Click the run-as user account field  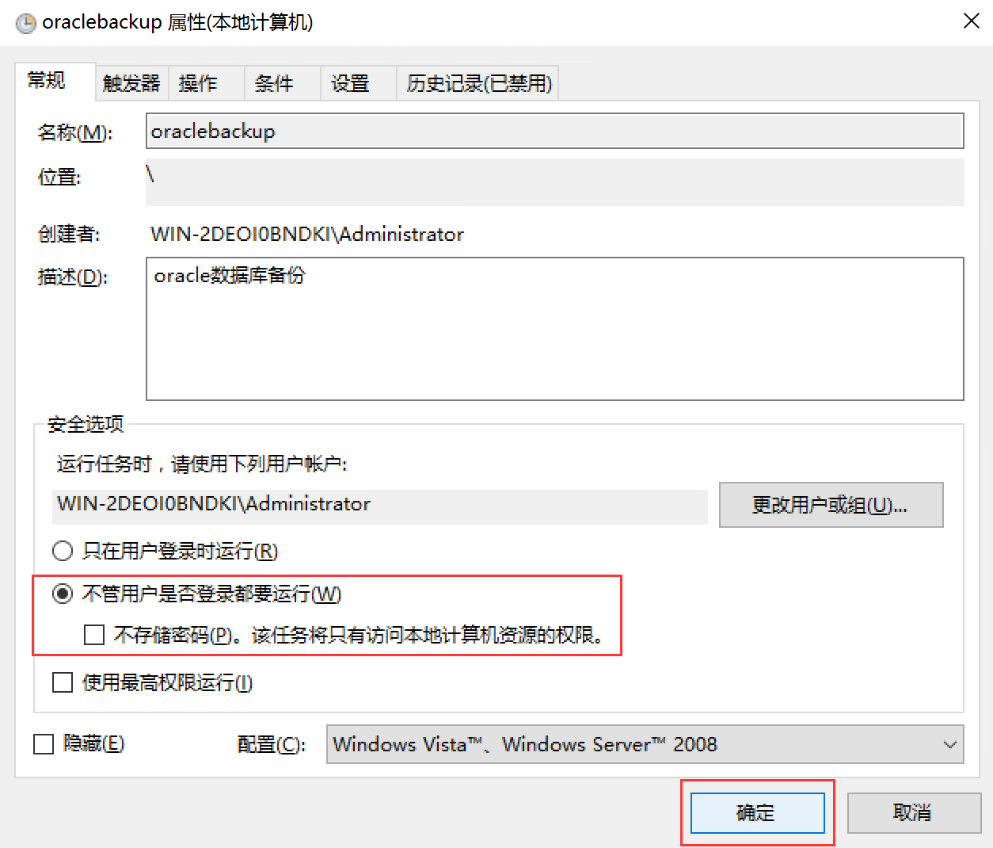click(380, 505)
